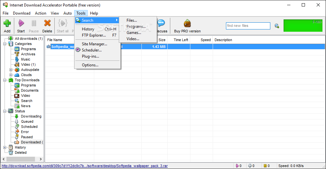This screenshot has height=169, width=326.
Task: Open FTP Explorer from Tools menu
Action: pos(97,35)
